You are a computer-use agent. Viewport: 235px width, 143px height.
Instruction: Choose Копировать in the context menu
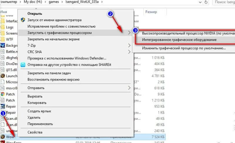coord(37,103)
